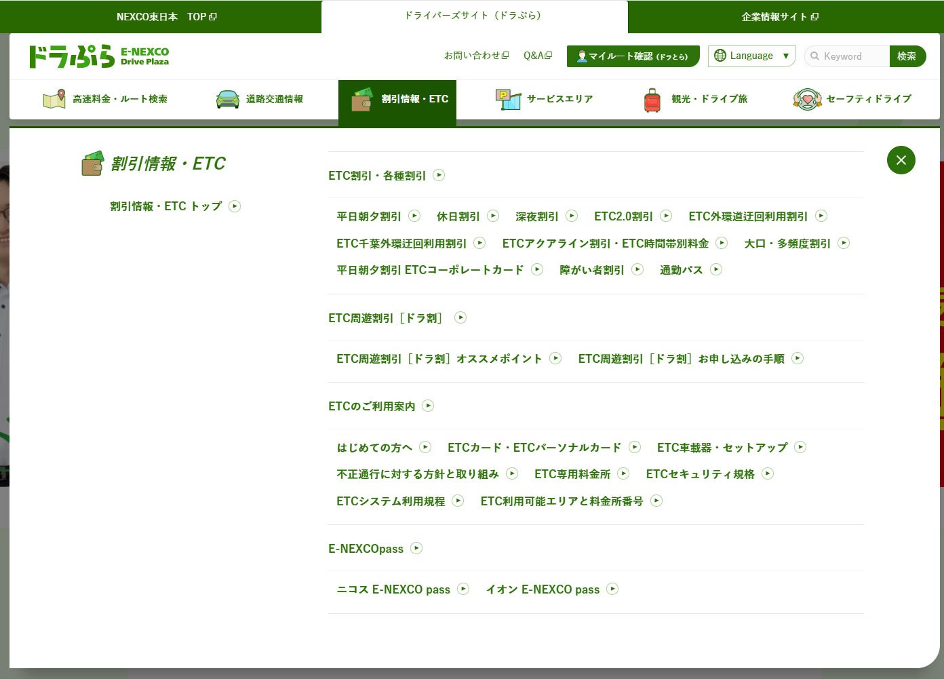Click the parking sign icon beside サービスエリア
The height and width of the screenshot is (679, 944).
[x=508, y=99]
